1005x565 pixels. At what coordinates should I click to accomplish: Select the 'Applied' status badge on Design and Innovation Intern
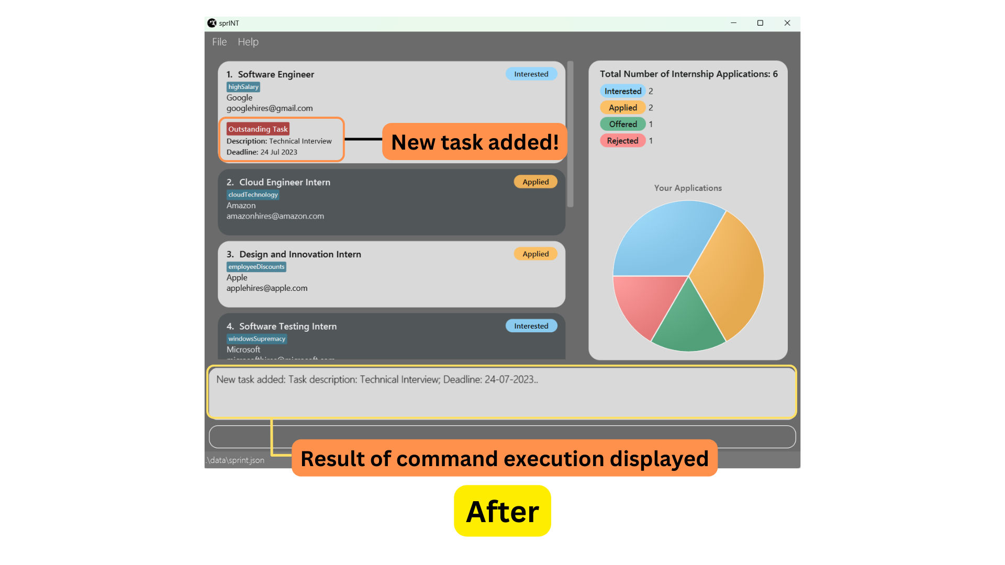(x=535, y=253)
